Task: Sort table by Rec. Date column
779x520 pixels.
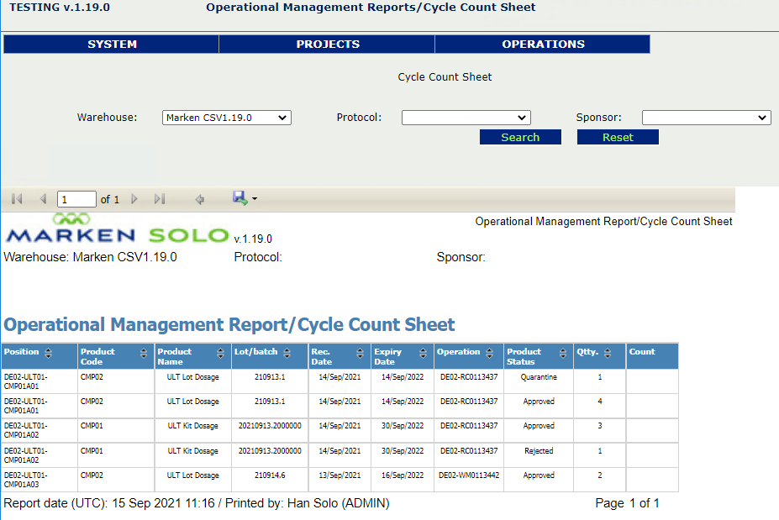Action: click(361, 353)
